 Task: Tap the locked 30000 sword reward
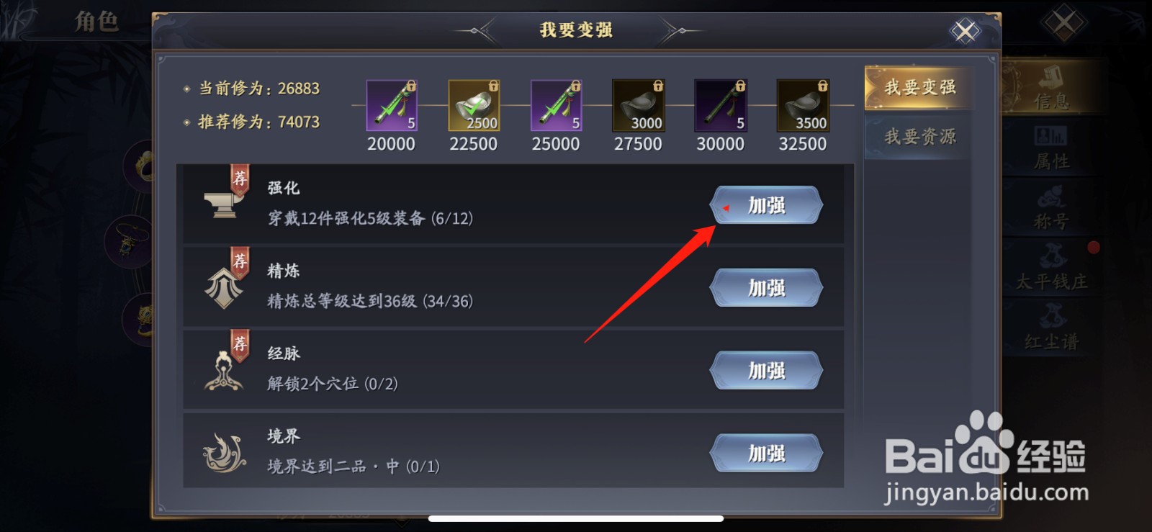(x=720, y=105)
